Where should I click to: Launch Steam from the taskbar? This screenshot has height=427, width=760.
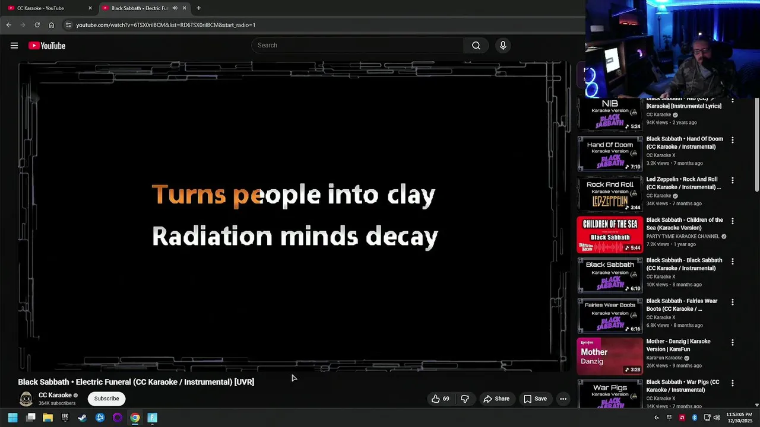click(83, 418)
